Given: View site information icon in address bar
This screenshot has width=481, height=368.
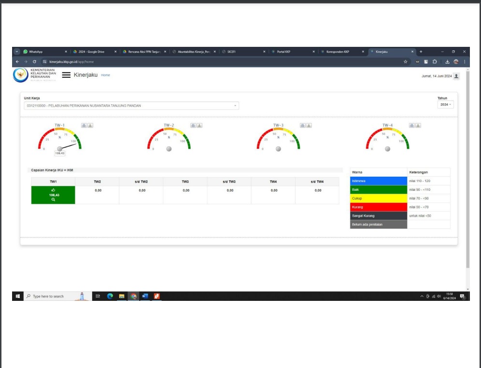Looking at the screenshot, I should pyautogui.click(x=45, y=62).
